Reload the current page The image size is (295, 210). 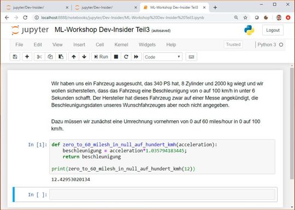click(25, 17)
